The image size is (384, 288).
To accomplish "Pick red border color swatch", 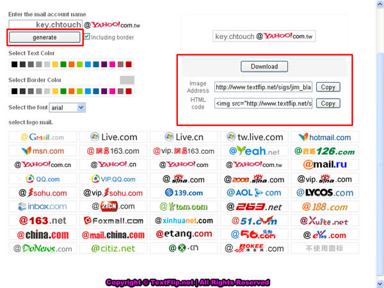I will click(x=129, y=92).
